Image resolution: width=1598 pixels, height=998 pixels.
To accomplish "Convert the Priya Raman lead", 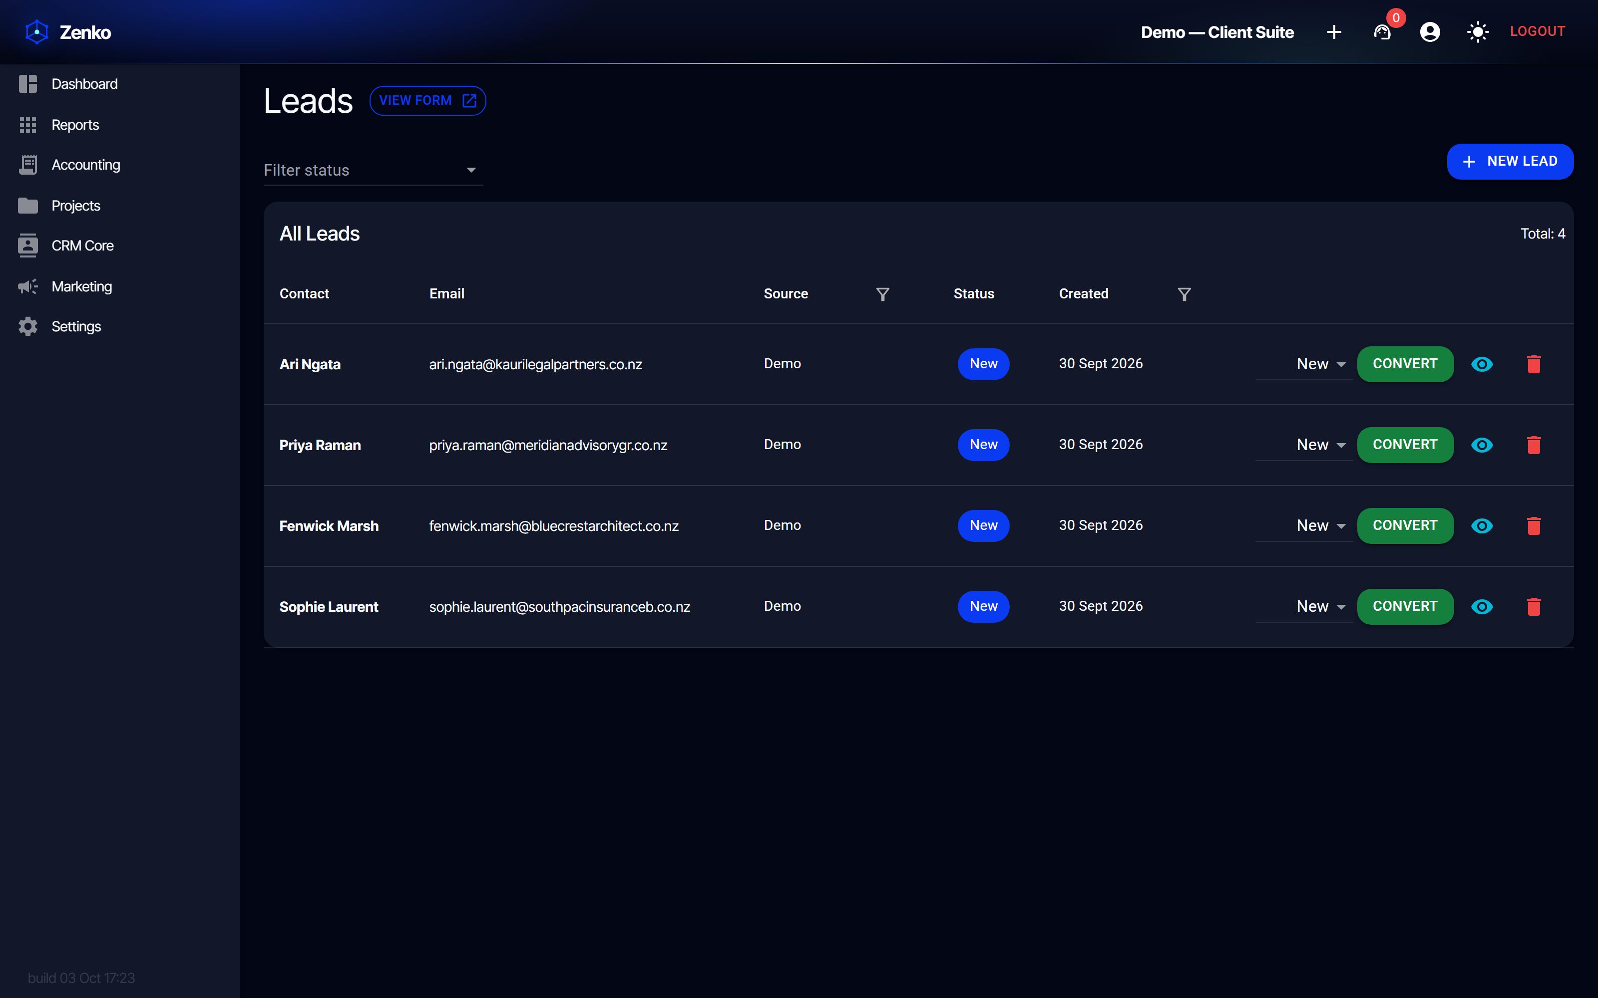I will click(x=1405, y=445).
